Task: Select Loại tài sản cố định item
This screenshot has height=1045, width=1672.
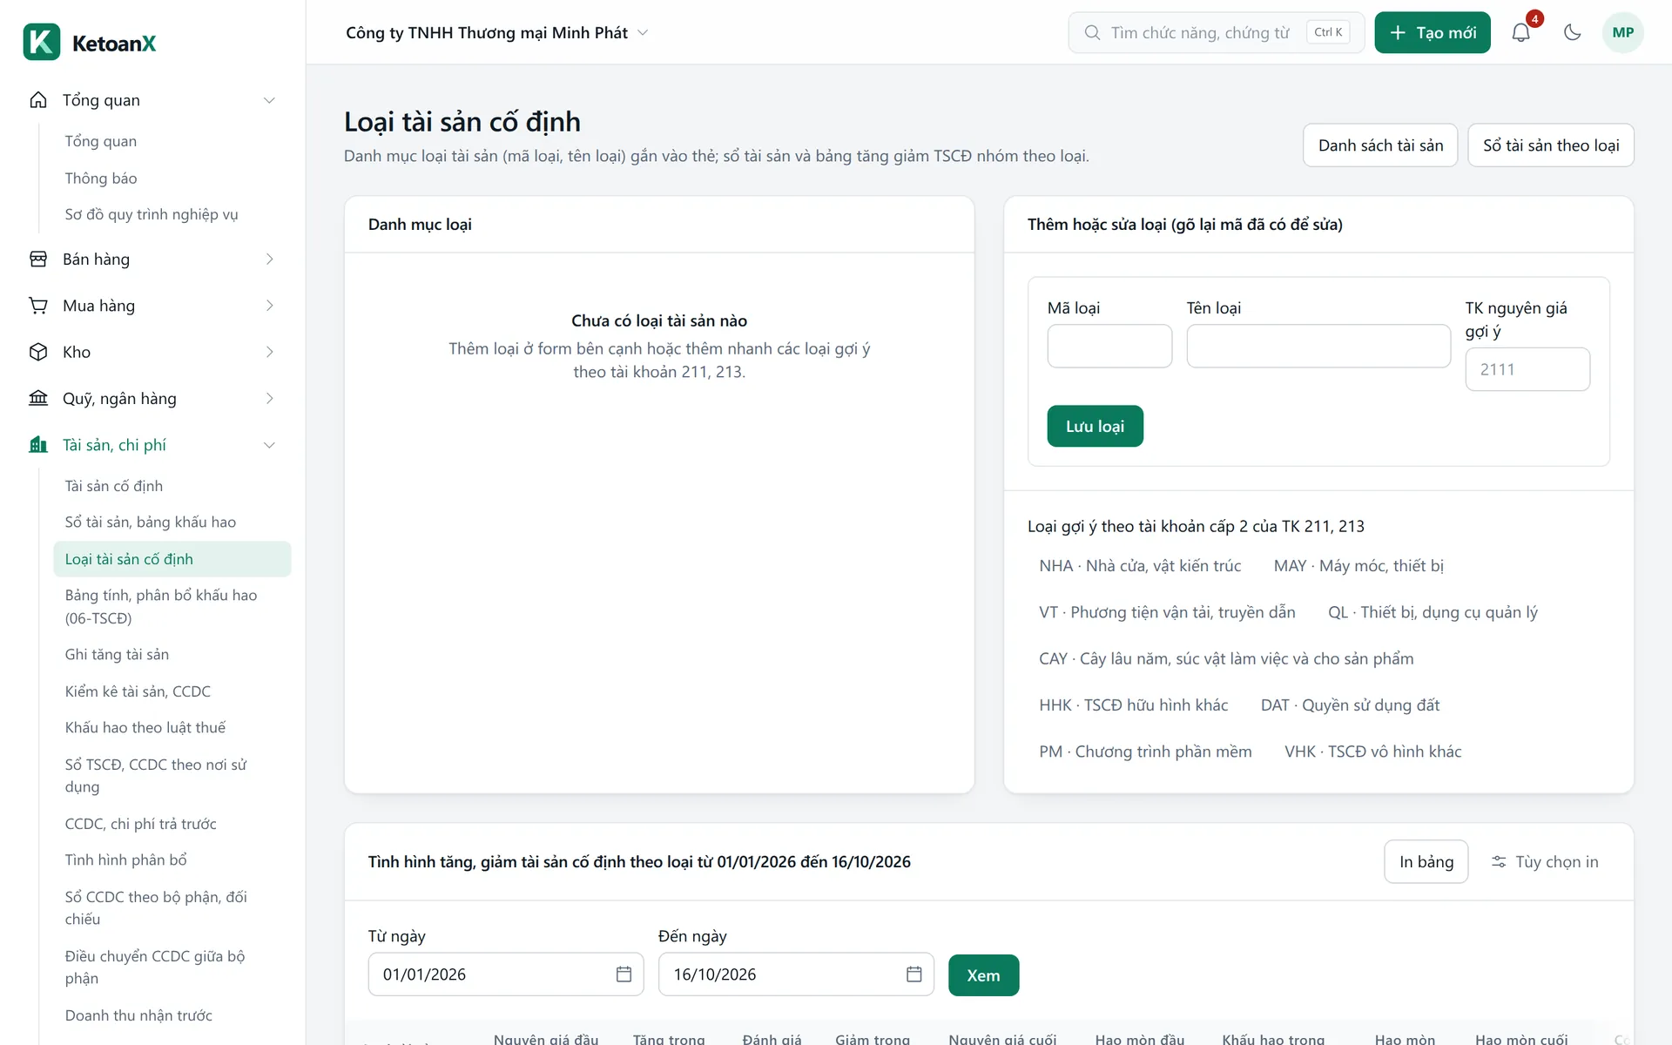Action: click(172, 559)
